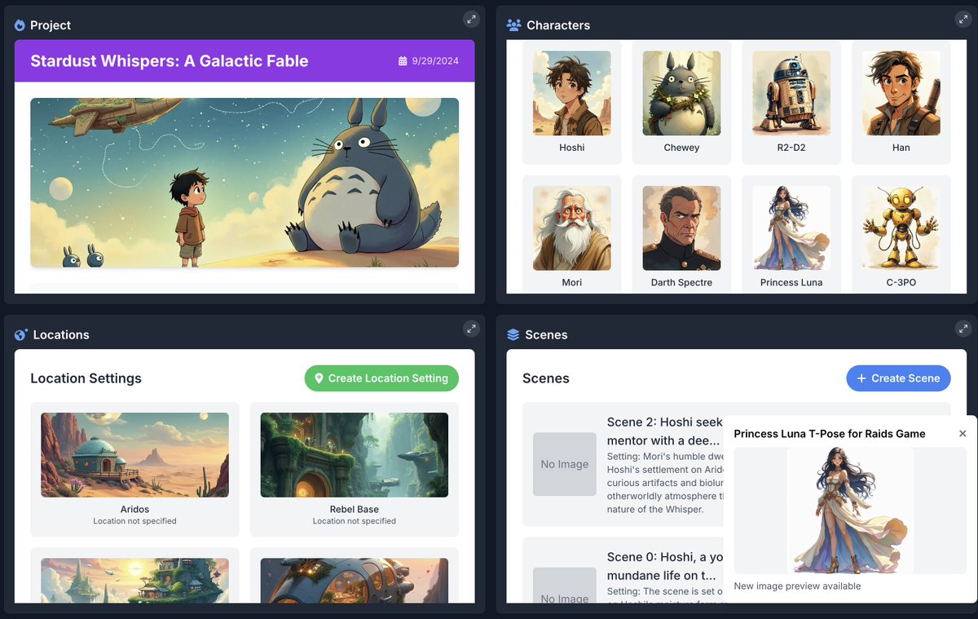
Task: Click the Scene 2 No Image placeholder
Action: click(565, 464)
